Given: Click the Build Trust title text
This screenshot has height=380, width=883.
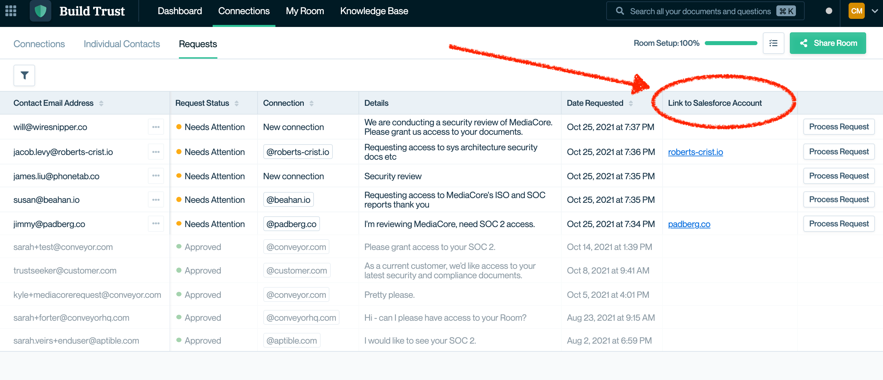Looking at the screenshot, I should coord(92,11).
